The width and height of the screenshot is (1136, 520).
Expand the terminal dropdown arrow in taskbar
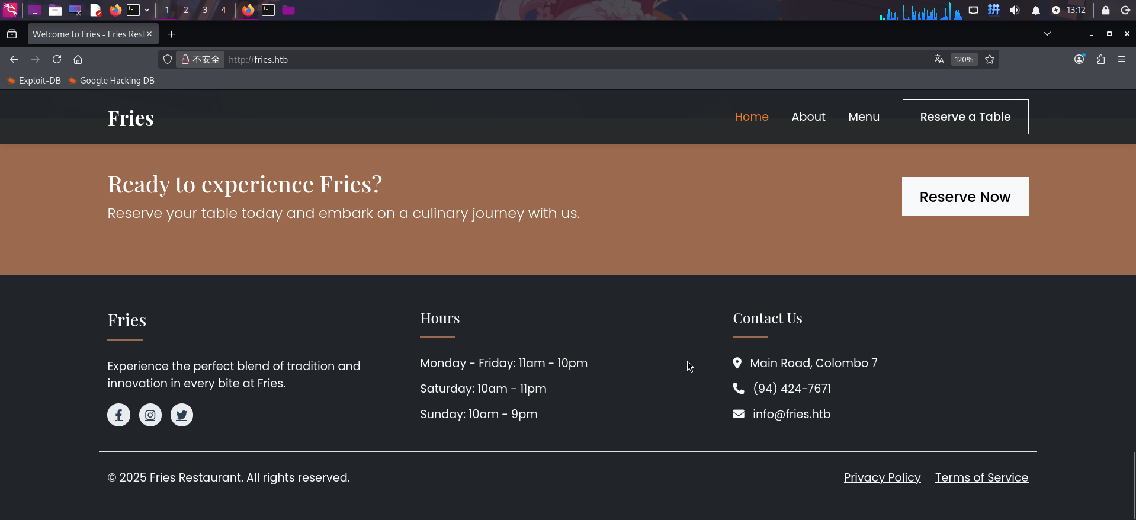click(x=147, y=10)
